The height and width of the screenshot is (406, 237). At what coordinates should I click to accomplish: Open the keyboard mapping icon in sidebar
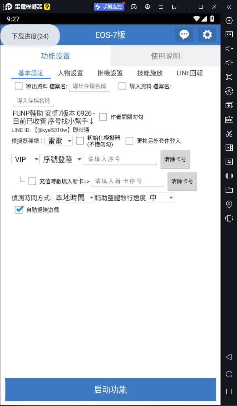pos(229,35)
